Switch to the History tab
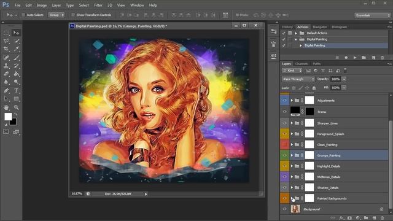This screenshot has height=221, width=393. [287, 27]
